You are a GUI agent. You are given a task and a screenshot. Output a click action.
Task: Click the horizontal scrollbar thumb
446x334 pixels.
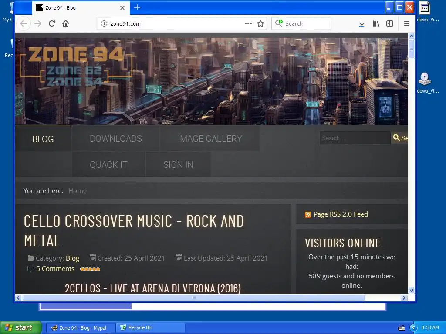click(x=194, y=297)
